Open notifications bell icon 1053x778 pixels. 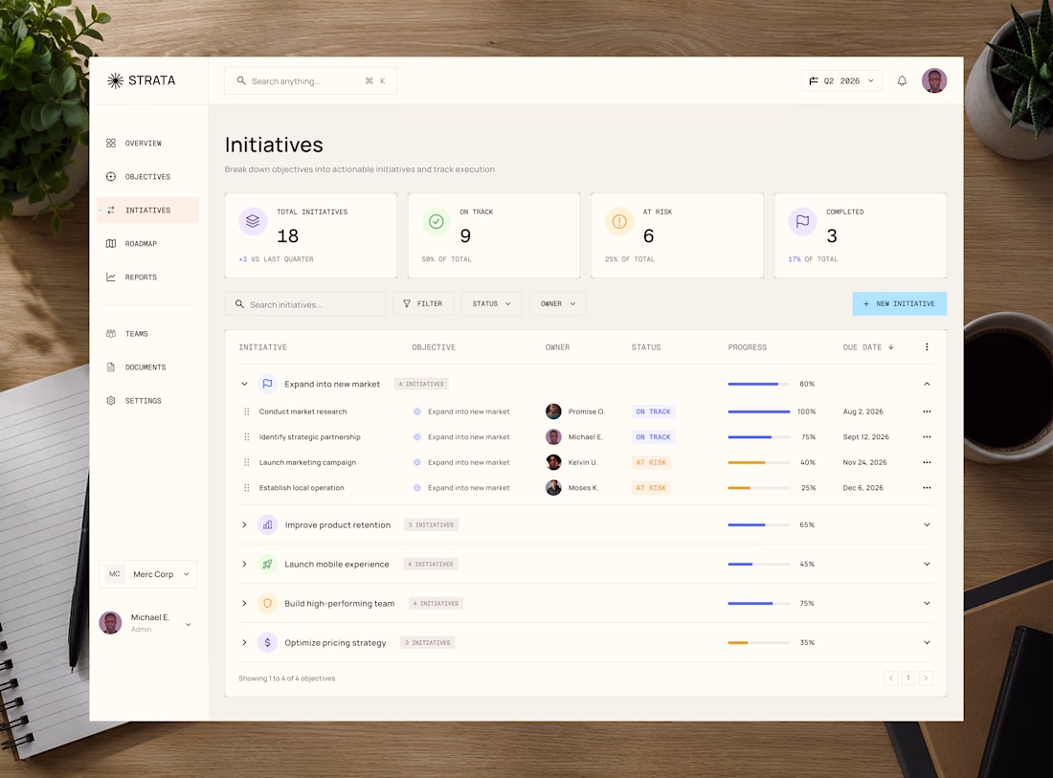coord(902,80)
